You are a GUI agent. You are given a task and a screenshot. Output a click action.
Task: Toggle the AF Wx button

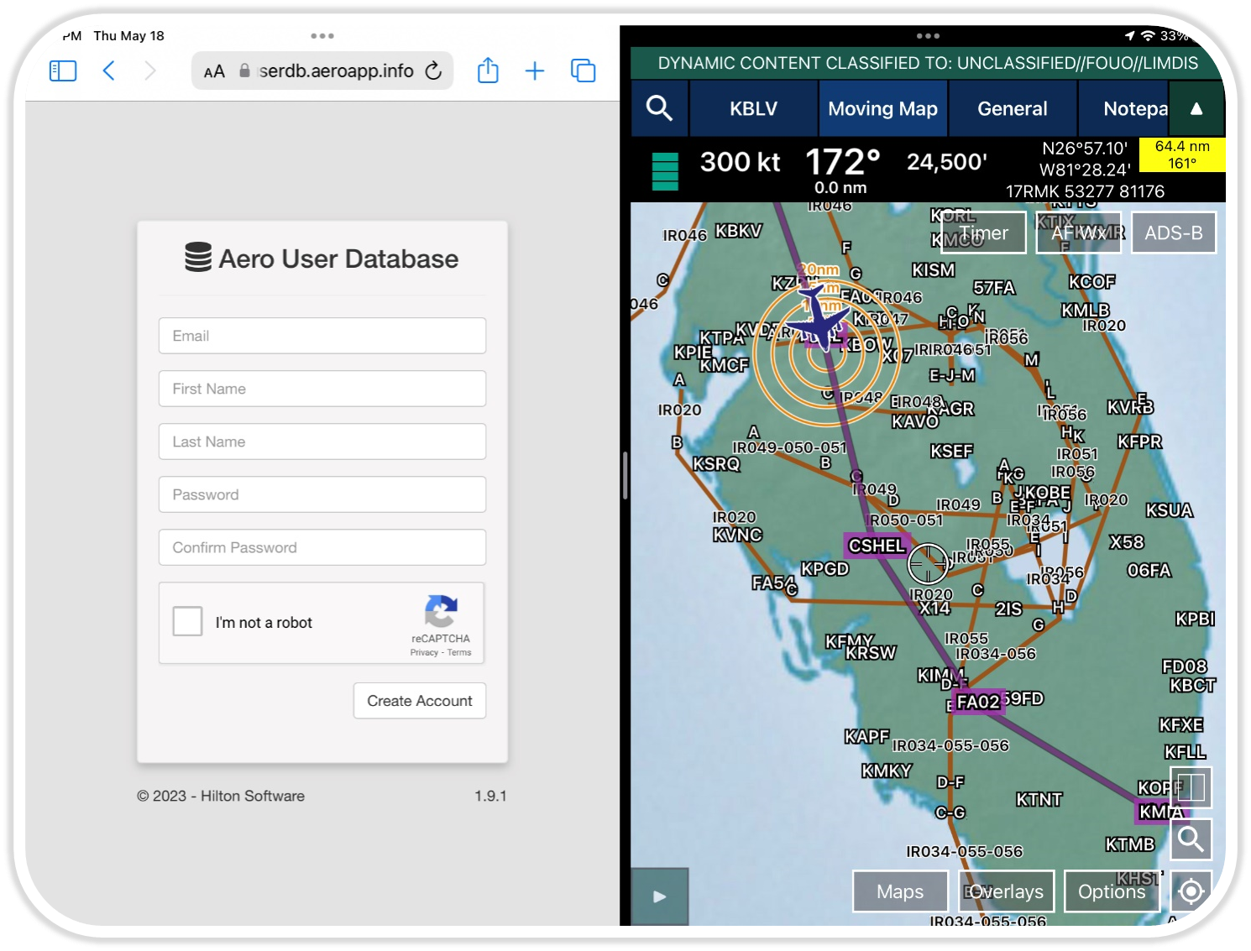pyautogui.click(x=1079, y=233)
